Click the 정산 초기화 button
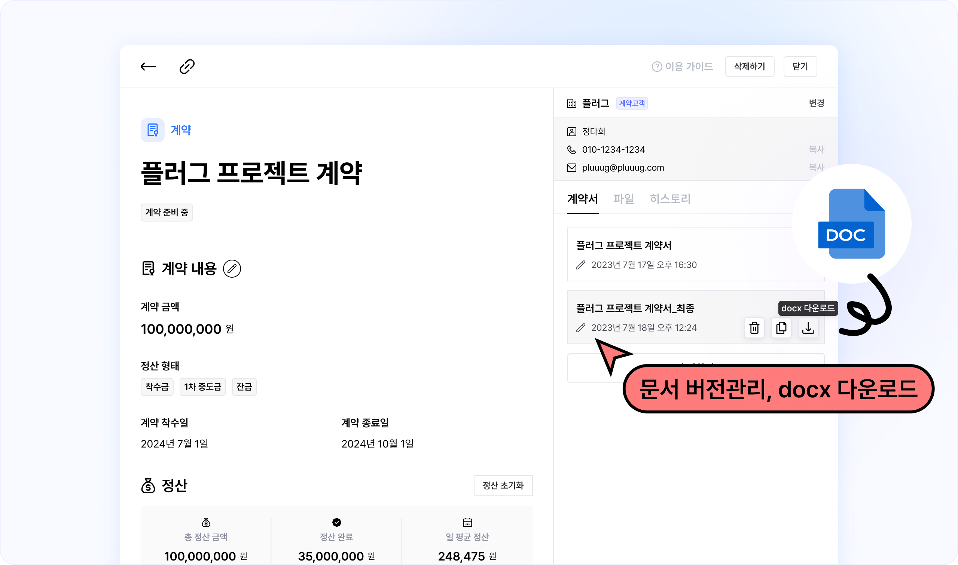This screenshot has height=565, width=958. coord(503,485)
